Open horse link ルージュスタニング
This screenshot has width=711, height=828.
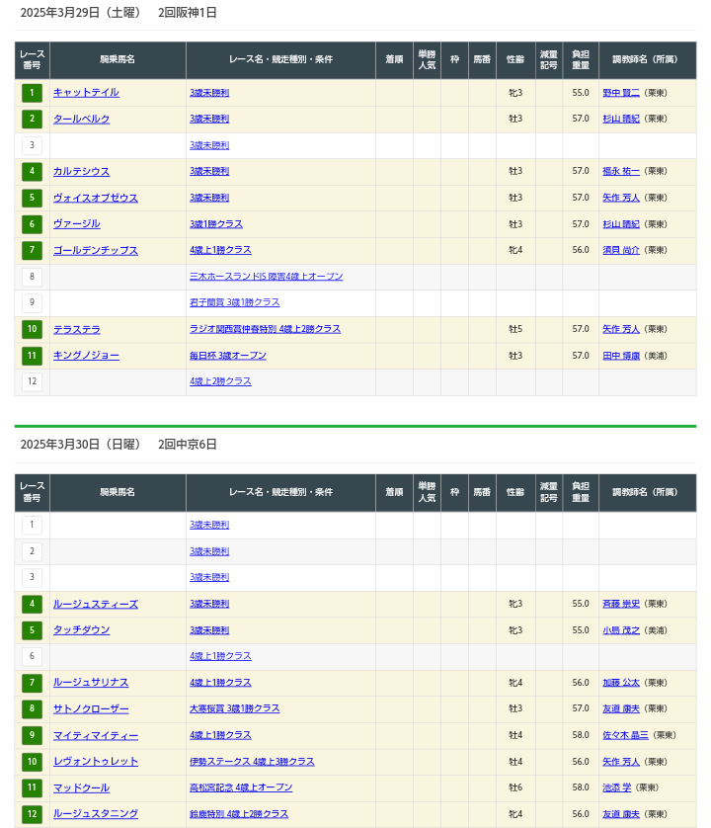click(x=96, y=814)
